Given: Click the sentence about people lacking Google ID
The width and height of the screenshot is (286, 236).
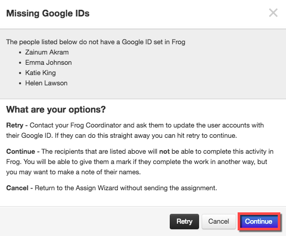Looking at the screenshot, I should [x=96, y=42].
